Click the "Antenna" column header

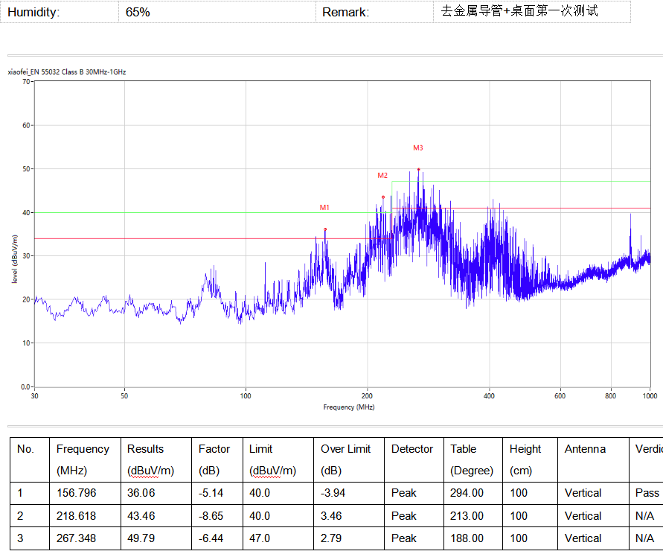(585, 449)
